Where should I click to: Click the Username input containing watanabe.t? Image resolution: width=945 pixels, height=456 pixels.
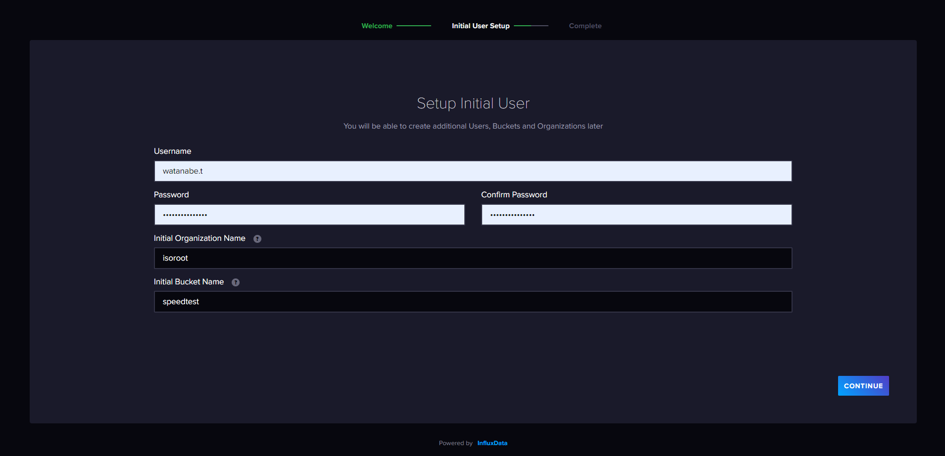pos(472,171)
